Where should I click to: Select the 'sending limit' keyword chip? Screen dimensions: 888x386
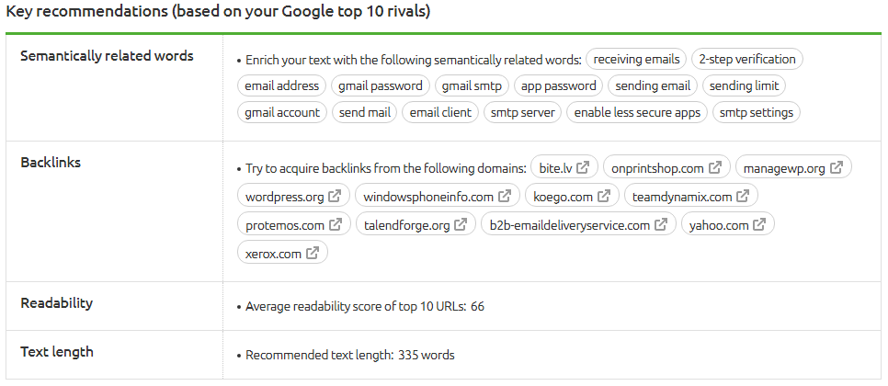click(x=745, y=86)
